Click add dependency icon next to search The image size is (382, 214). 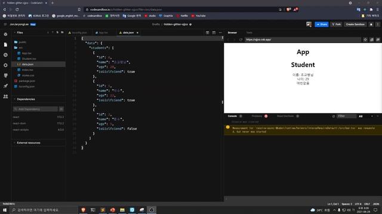point(61,109)
